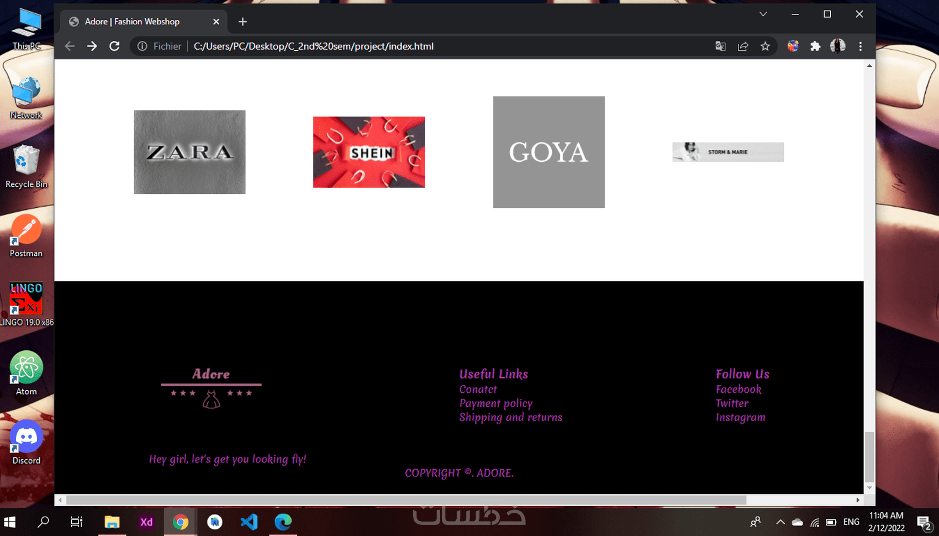This screenshot has width=939, height=536.
Task: Open File Explorer from the taskbar
Action: pyautogui.click(x=112, y=522)
